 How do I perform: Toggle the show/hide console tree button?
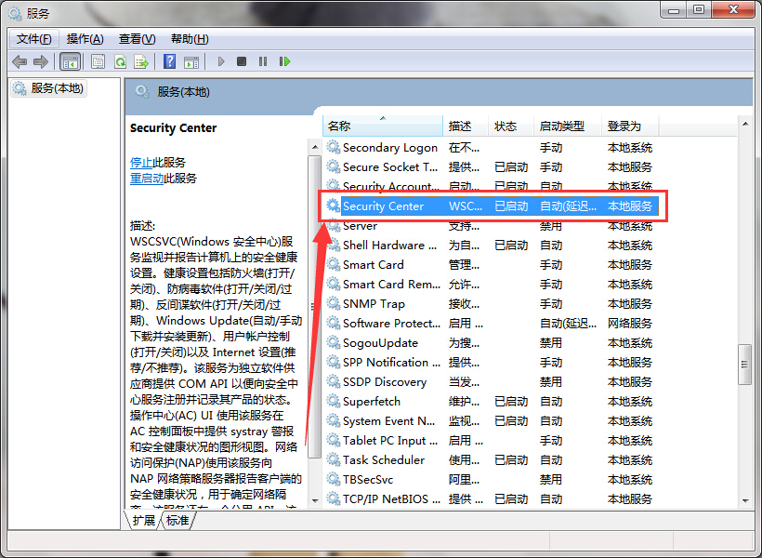(x=70, y=61)
